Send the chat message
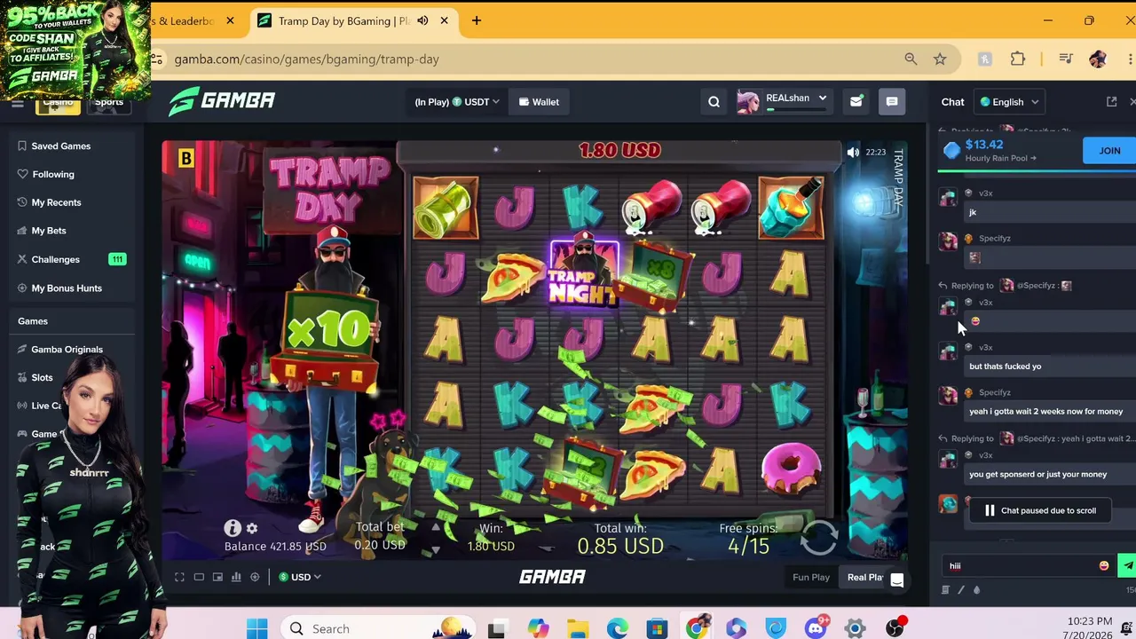Screen dimensions: 1136x639 click(1127, 565)
